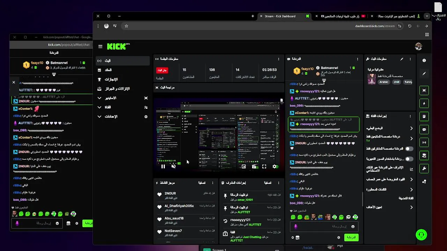Open dashboard chat settings gear
The image size is (447, 251).
[x=338, y=237]
